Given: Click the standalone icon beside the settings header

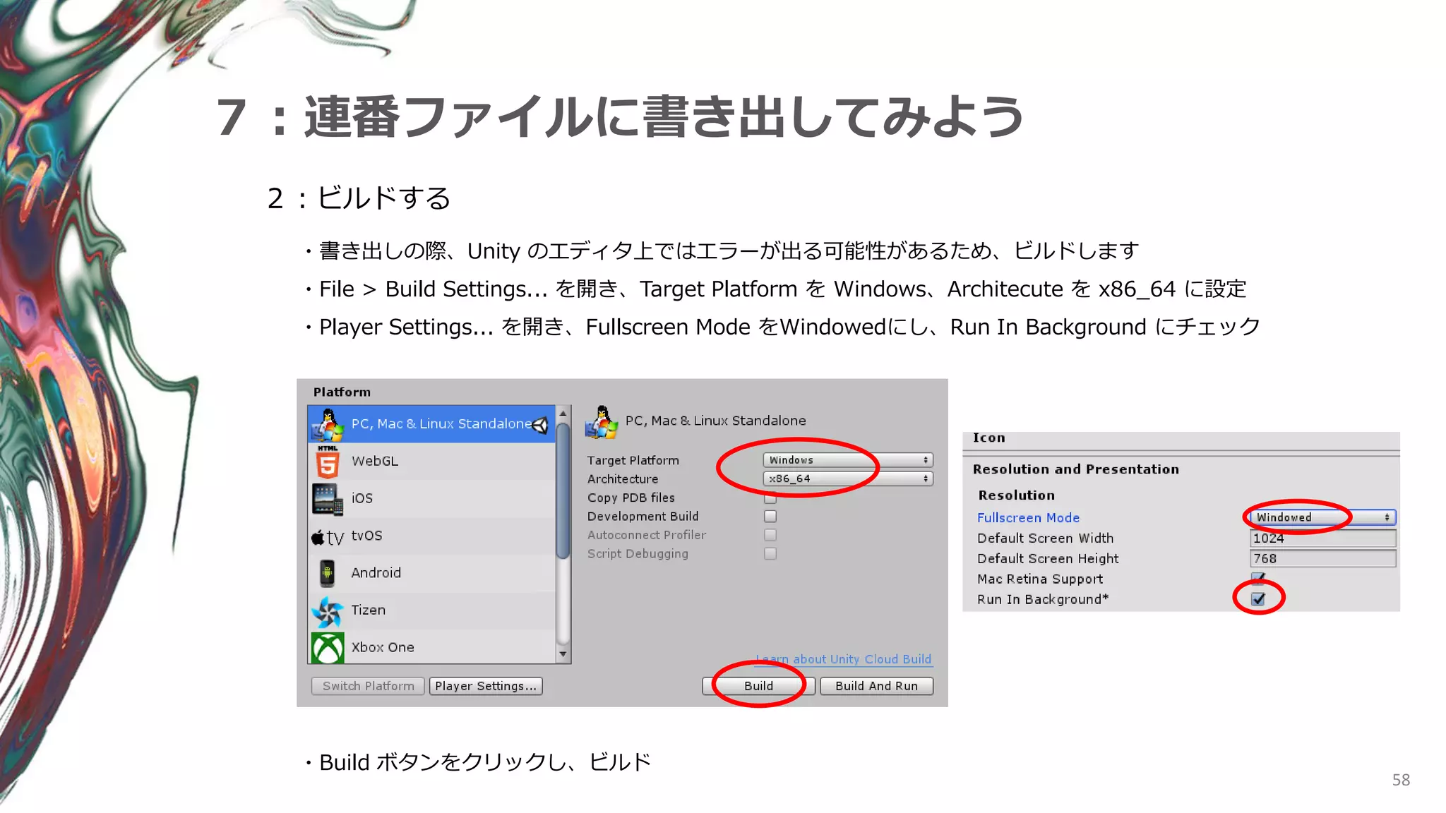Looking at the screenshot, I should pyautogui.click(x=602, y=421).
